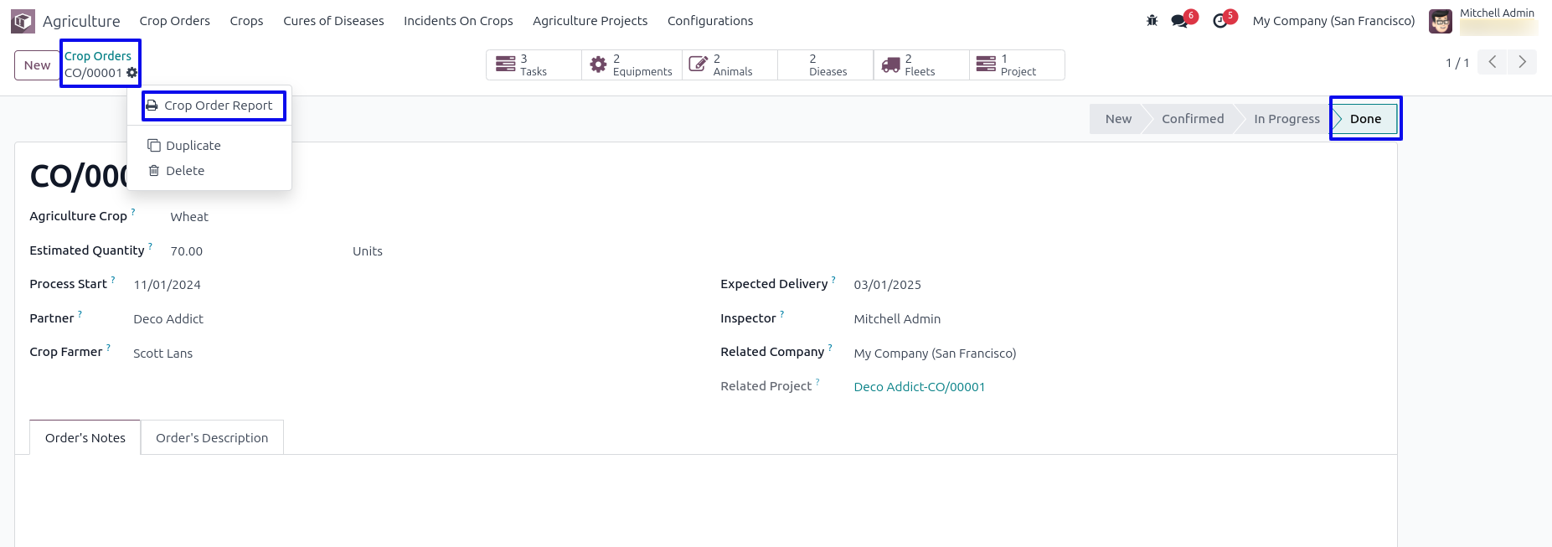Image resolution: width=1552 pixels, height=547 pixels.
Task: Click the Agriculture app logo icon
Action: pos(23,21)
